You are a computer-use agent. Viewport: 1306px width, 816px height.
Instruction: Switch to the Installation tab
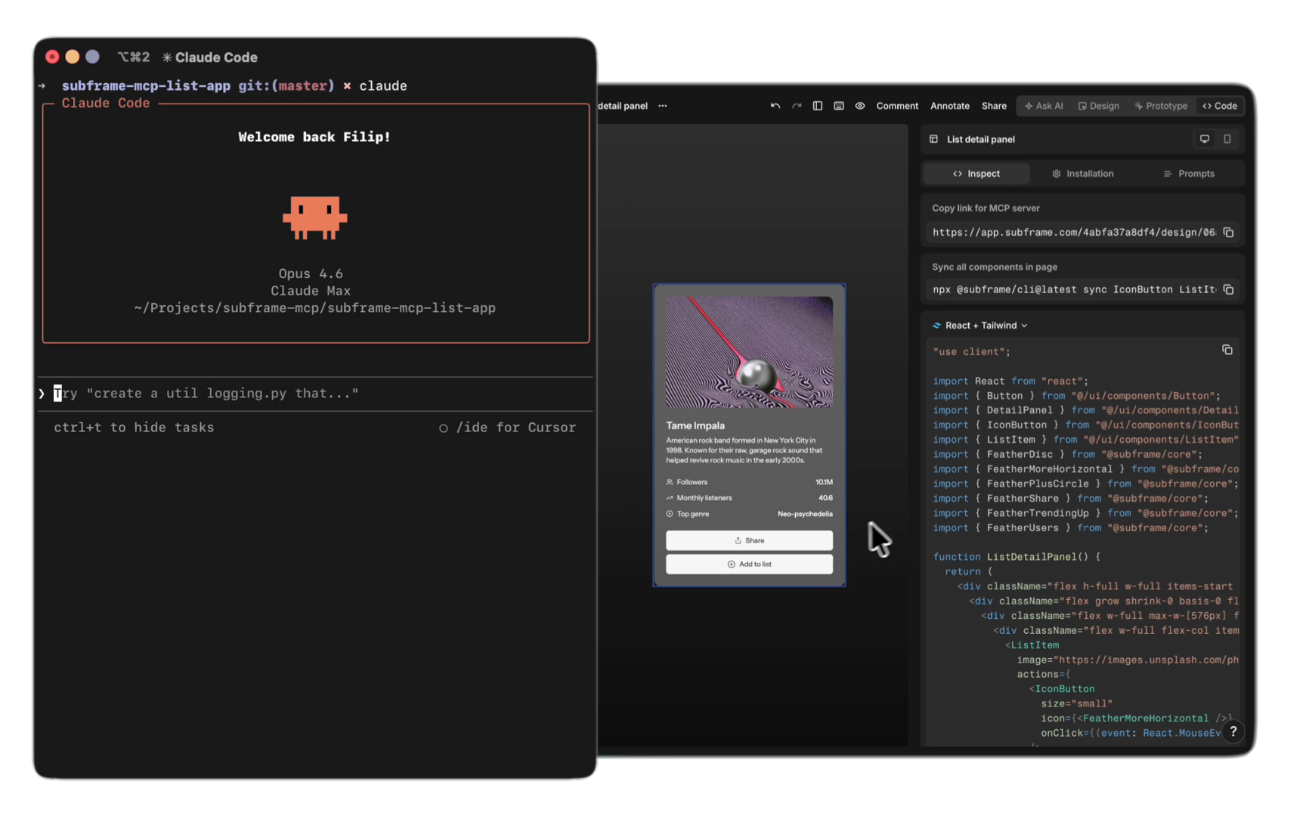1082,174
